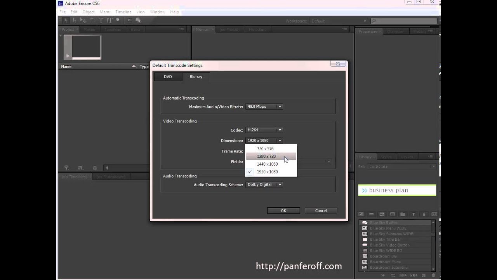The height and width of the screenshot is (280, 497).
Task: Choose the Move tool in the toolbar
Action: pos(83,20)
